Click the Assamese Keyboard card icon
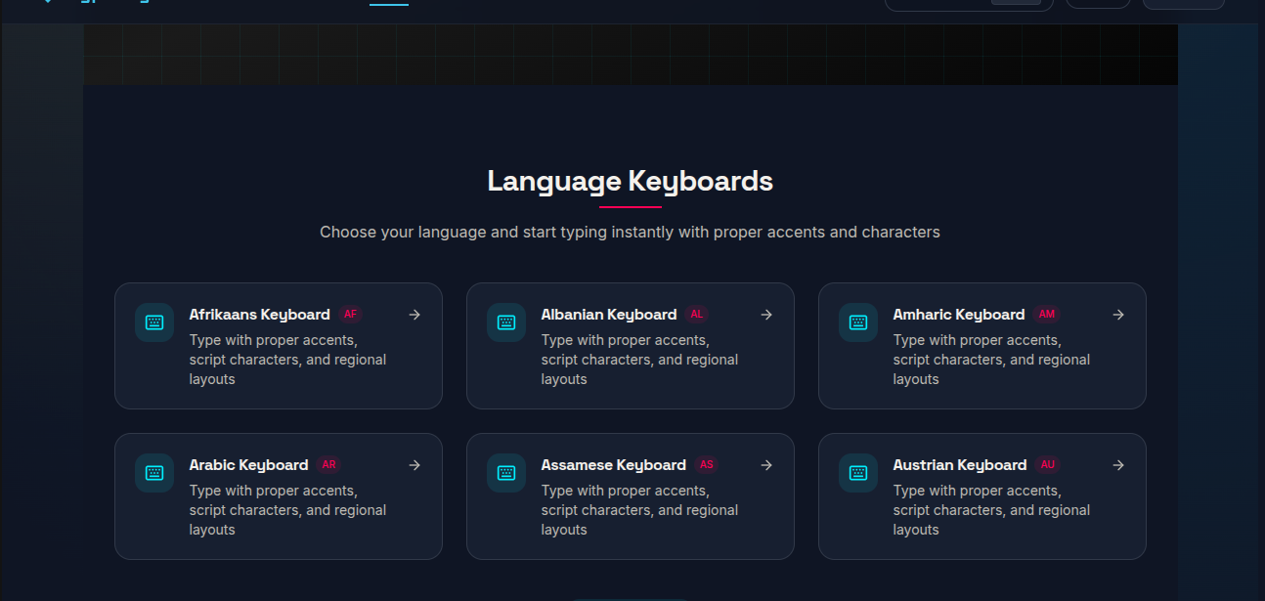Image resolution: width=1265 pixels, height=601 pixels. [x=506, y=473]
